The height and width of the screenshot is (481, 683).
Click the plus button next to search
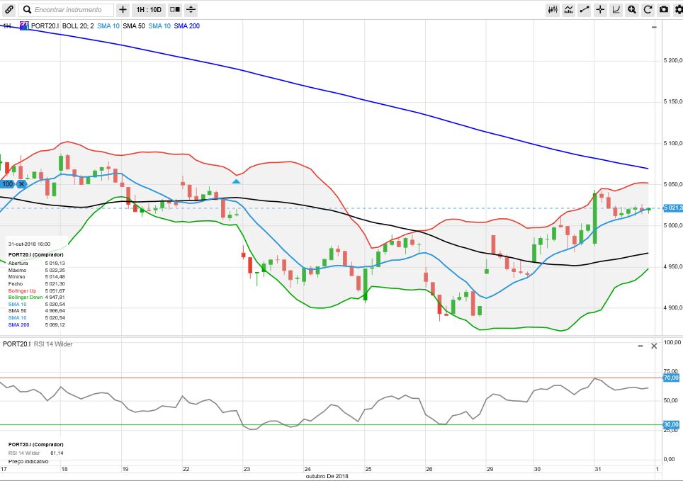click(123, 10)
